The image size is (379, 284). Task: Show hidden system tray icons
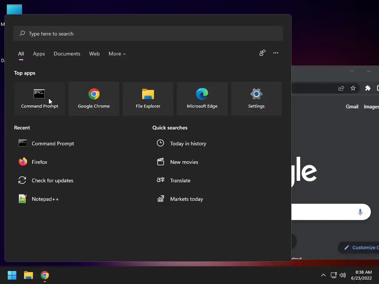323,275
